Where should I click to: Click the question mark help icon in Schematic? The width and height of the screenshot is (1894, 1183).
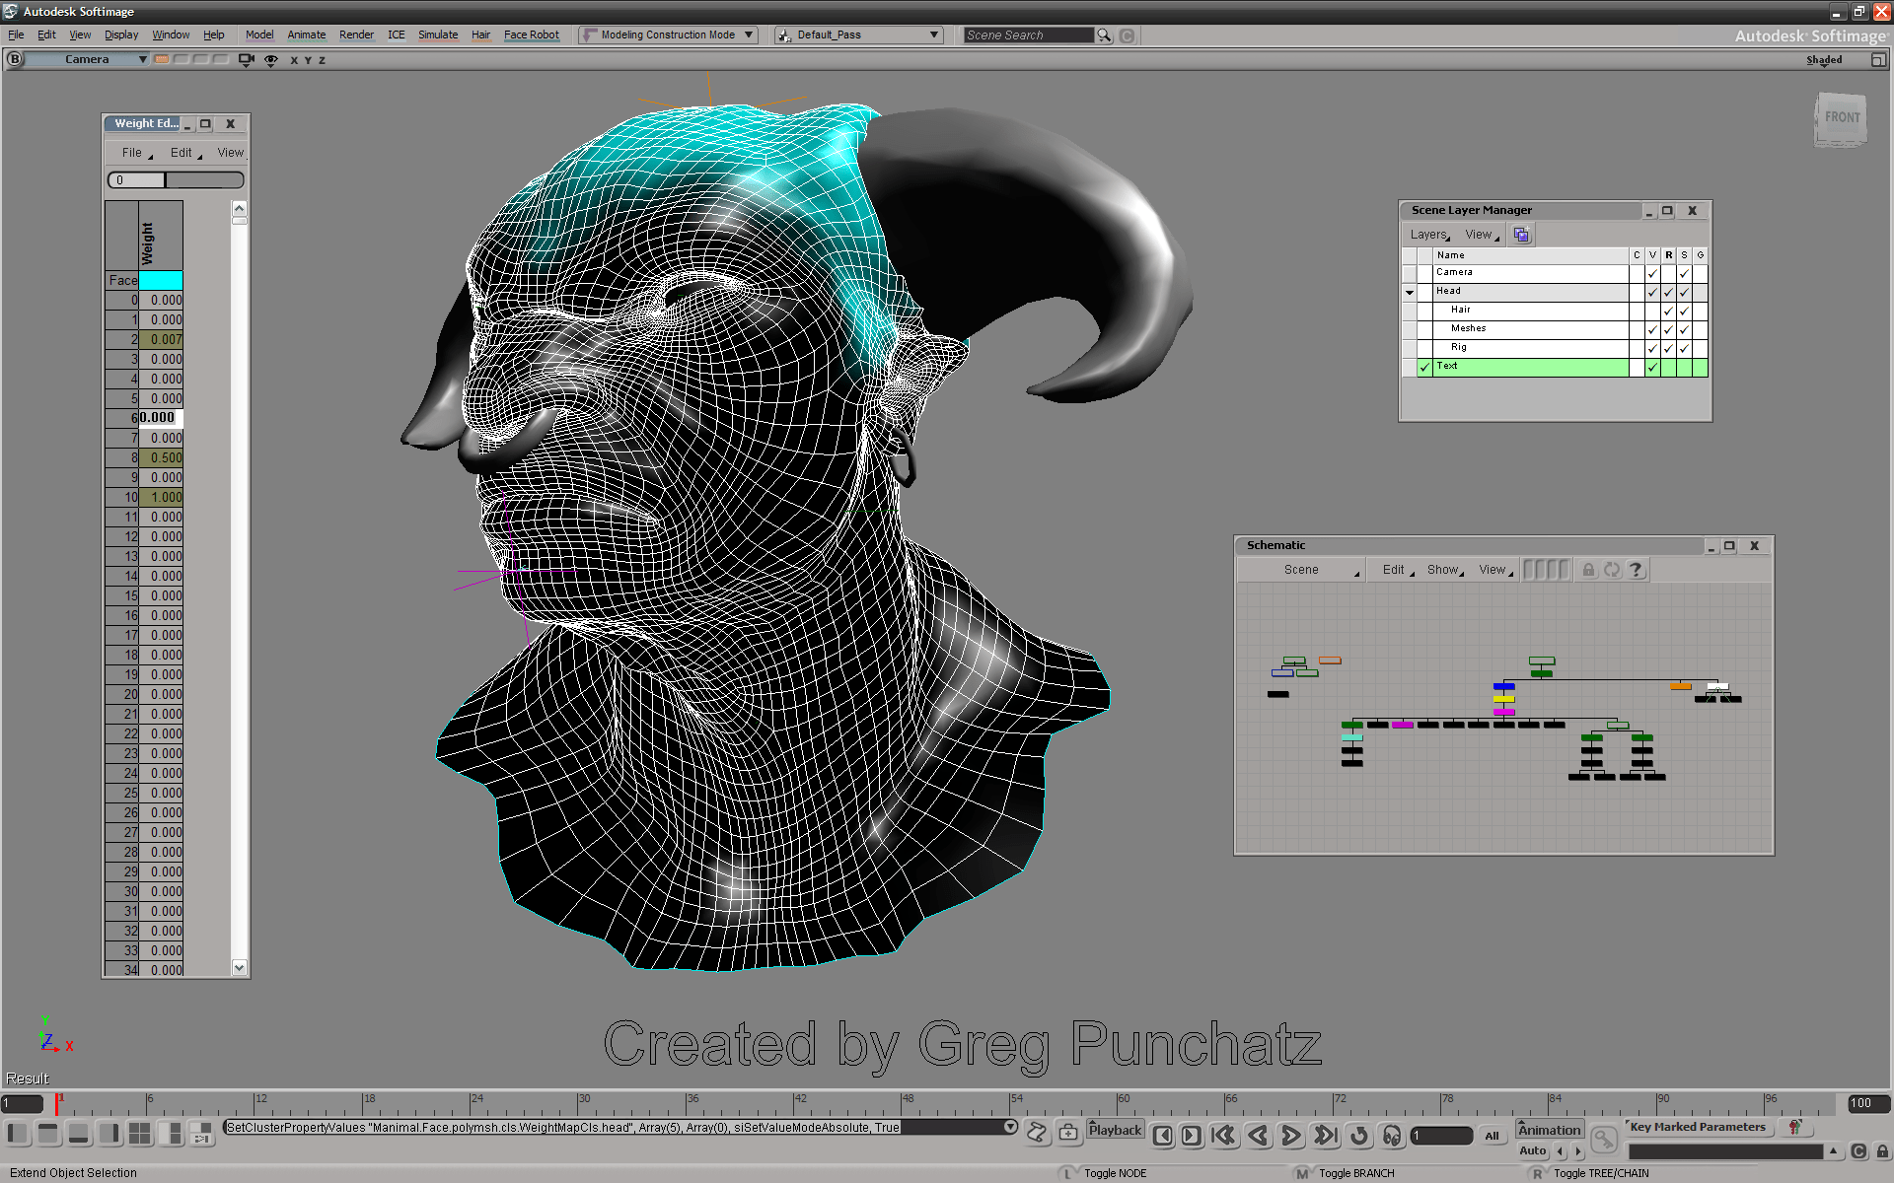point(1636,569)
